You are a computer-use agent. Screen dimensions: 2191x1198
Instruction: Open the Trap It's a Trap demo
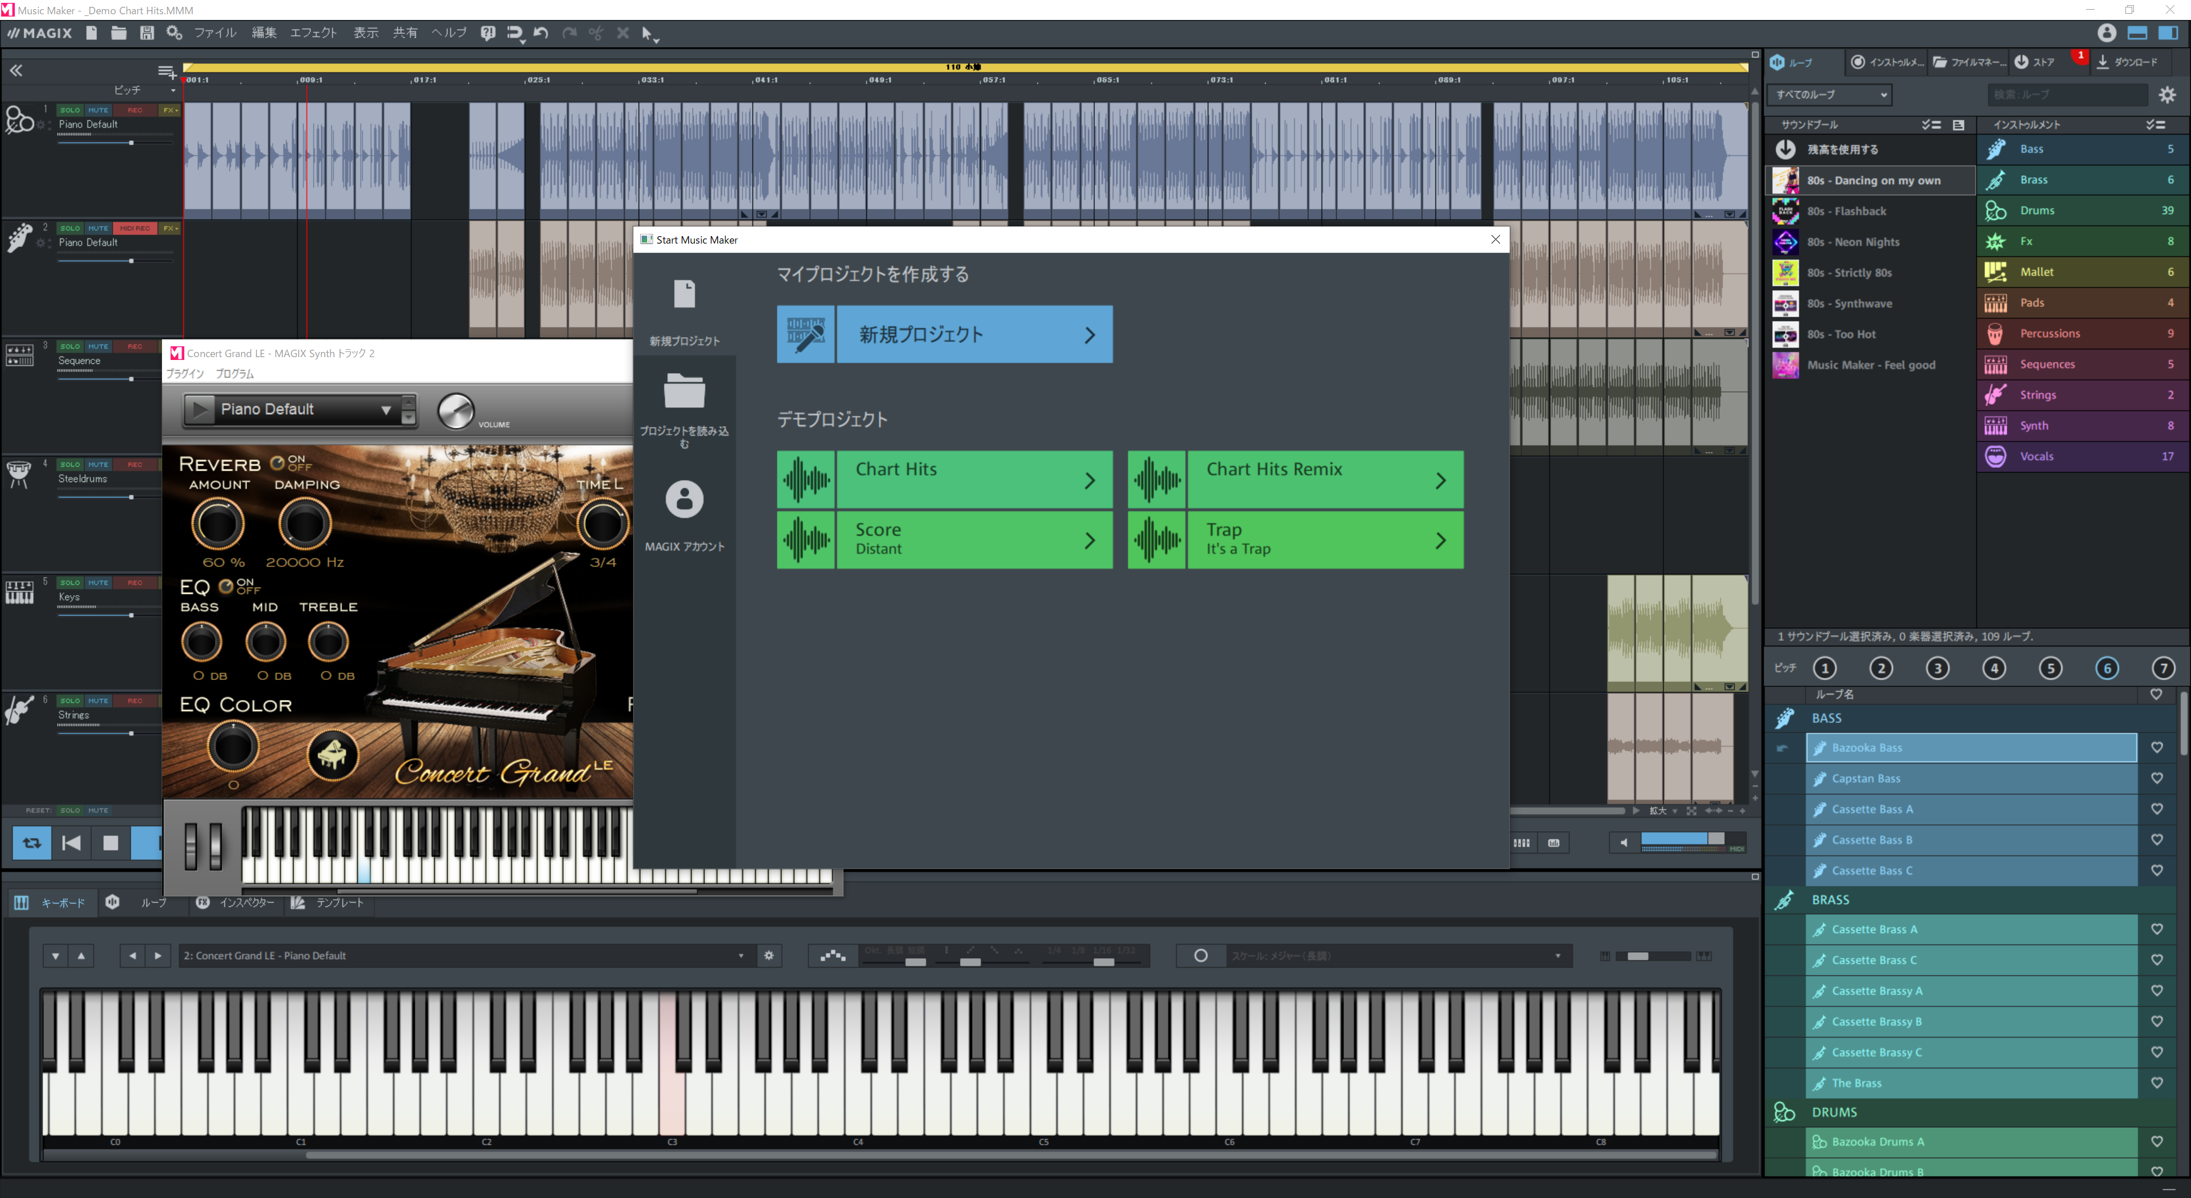(1295, 539)
